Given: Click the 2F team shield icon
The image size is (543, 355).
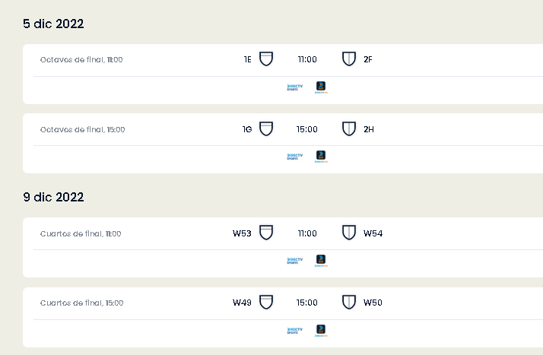Looking at the screenshot, I should [x=349, y=59].
